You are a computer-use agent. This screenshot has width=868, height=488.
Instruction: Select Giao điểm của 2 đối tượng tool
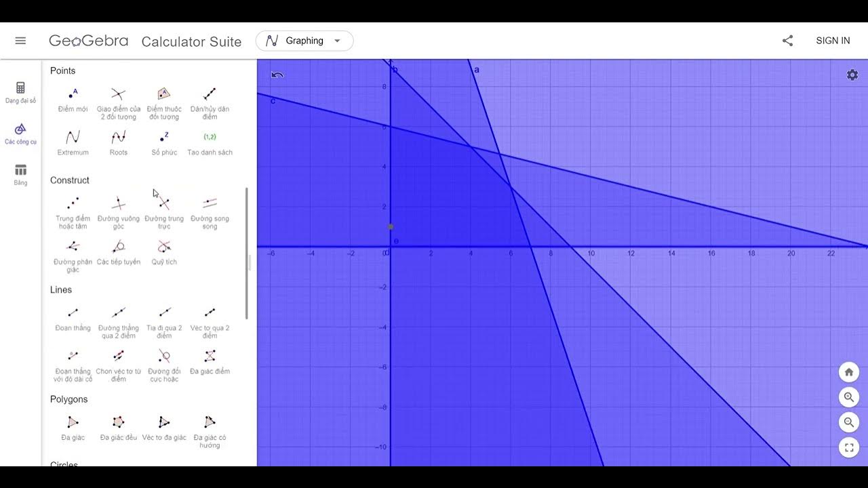click(x=119, y=103)
